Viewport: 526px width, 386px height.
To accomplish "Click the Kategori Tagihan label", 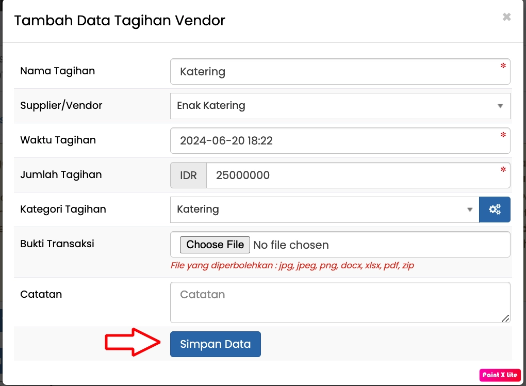I will (x=63, y=209).
